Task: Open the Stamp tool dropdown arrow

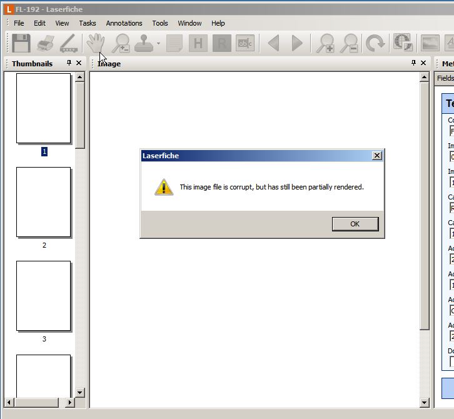Action: pyautogui.click(x=158, y=43)
